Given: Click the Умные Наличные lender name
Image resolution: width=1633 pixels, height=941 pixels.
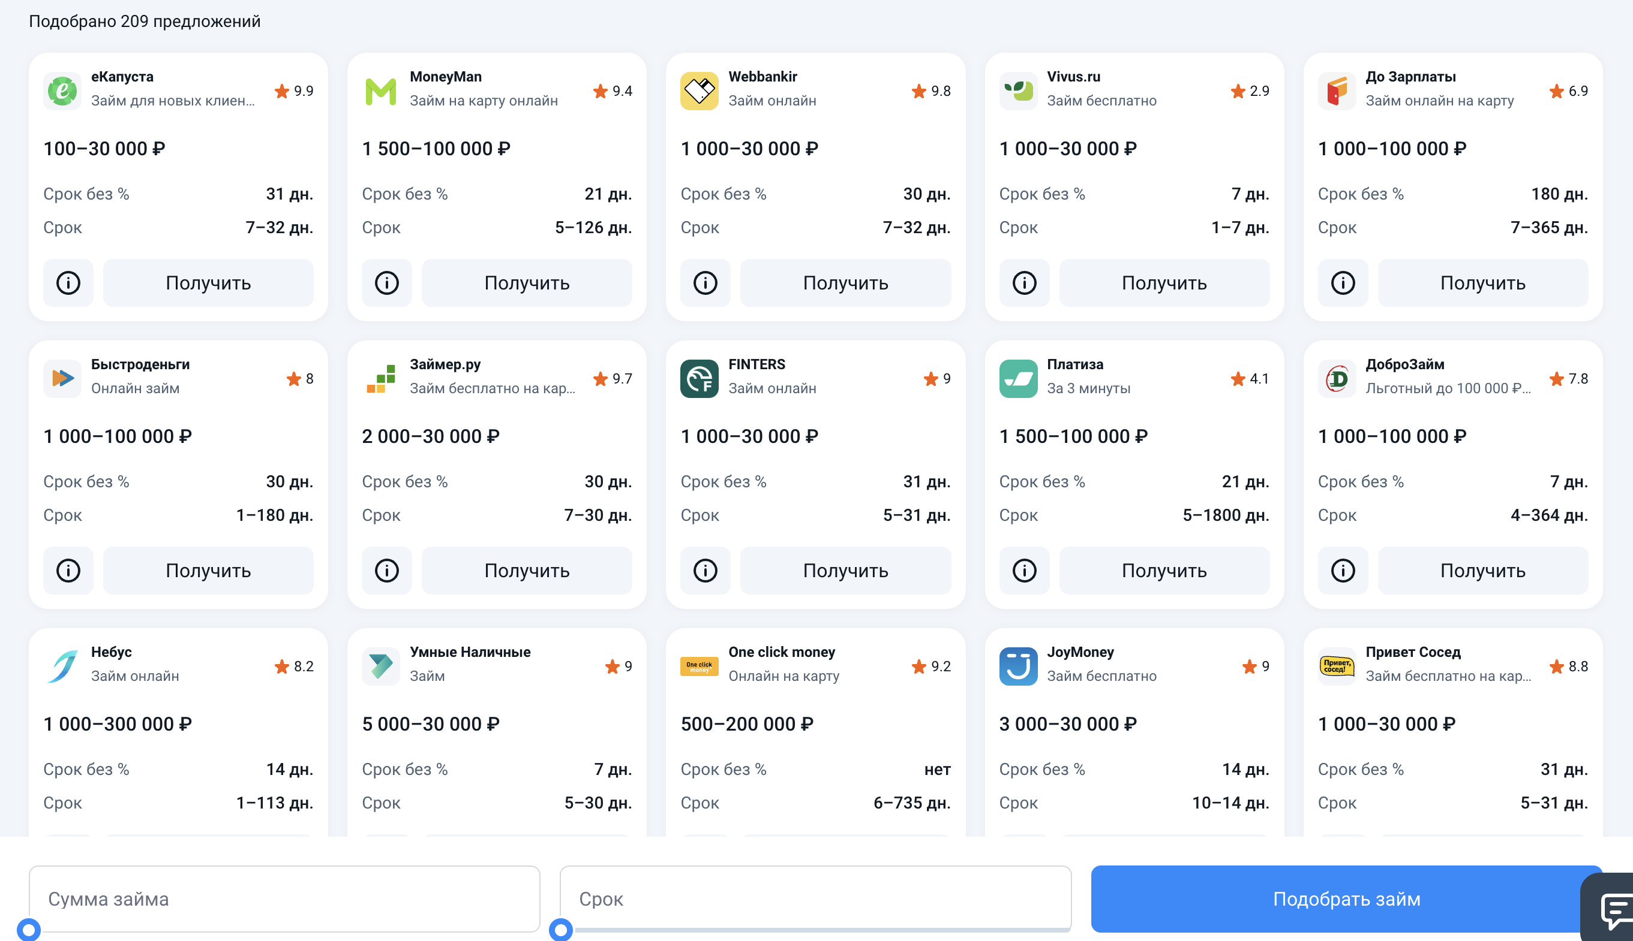Looking at the screenshot, I should [x=470, y=652].
